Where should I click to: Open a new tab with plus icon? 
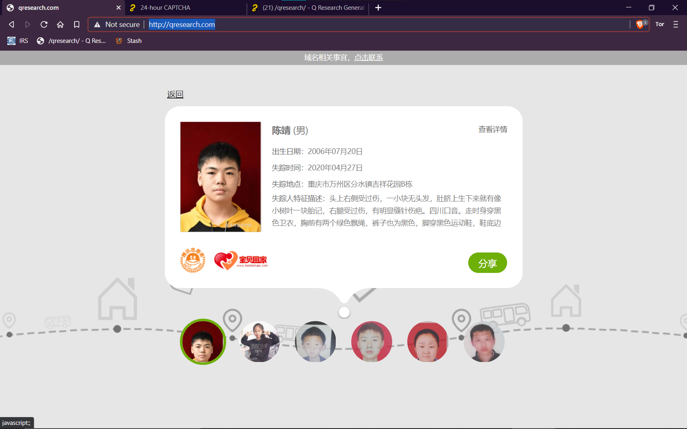click(378, 8)
